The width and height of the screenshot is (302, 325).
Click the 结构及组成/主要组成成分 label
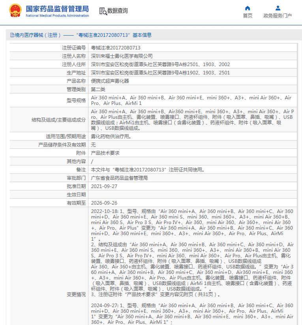click(58, 120)
